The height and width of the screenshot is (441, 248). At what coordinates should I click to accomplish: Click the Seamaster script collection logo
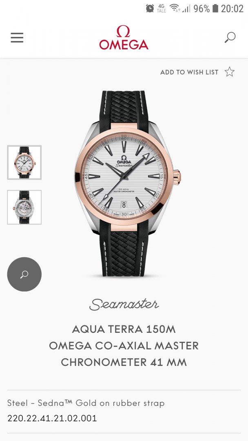[124, 304]
